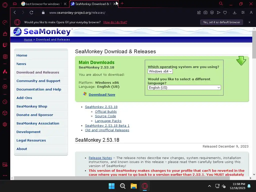The height and width of the screenshot is (192, 256).
Task: Click Home in the breadcrumb
Action: pos(28,39)
